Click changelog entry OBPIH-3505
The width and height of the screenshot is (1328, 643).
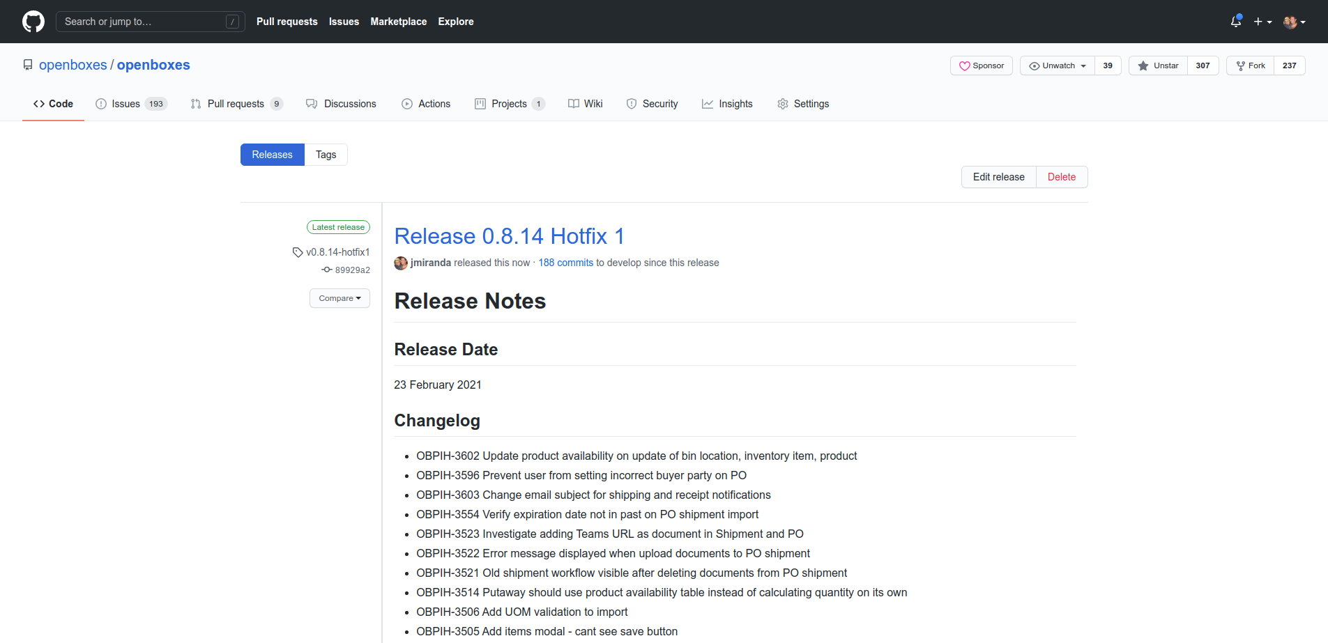tap(547, 631)
